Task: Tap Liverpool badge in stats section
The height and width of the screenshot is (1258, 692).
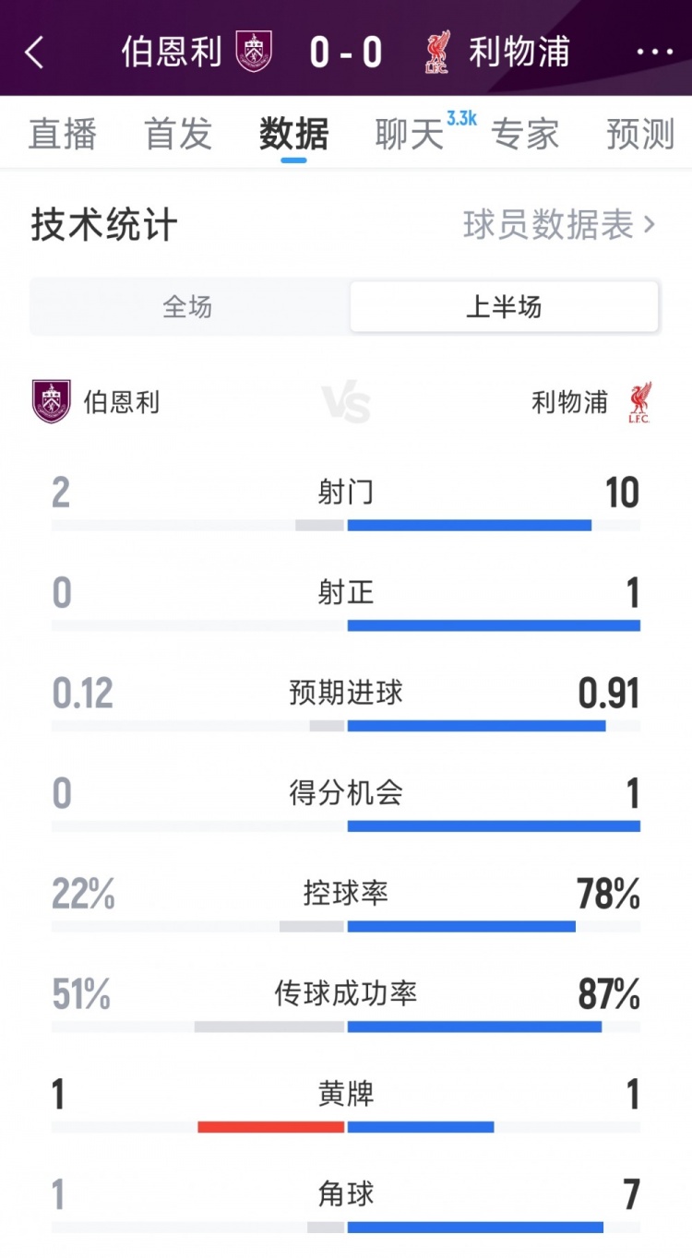Action: click(638, 402)
